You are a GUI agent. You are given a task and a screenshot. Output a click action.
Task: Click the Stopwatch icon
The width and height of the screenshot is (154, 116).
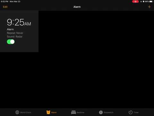[x=101, y=112]
